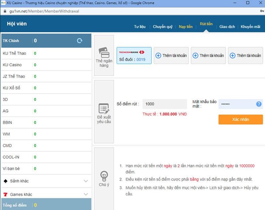Image resolution: width=265 pixels, height=210 pixels.
Task: Click the plus icon of second Thêm tài khoản
Action: pyautogui.click(x=195, y=55)
